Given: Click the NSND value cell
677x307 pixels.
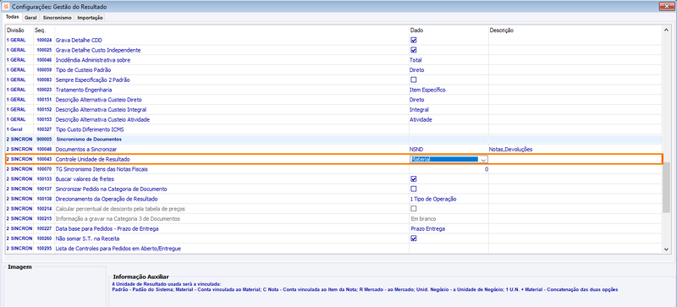Looking at the screenshot, I should 449,150.
